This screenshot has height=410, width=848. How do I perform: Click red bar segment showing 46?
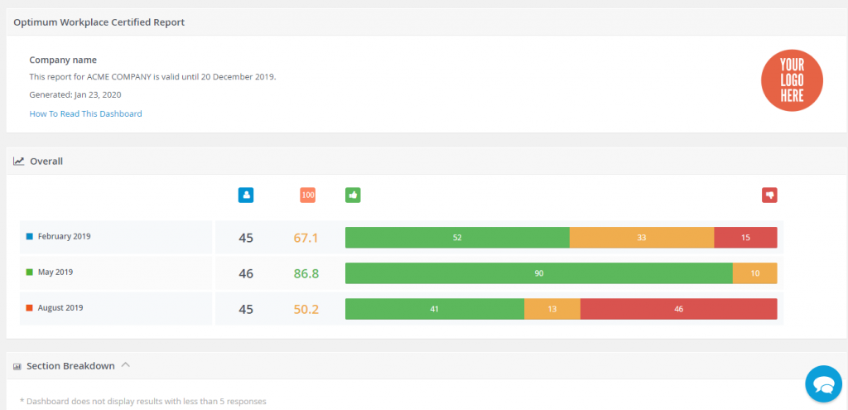coord(678,309)
